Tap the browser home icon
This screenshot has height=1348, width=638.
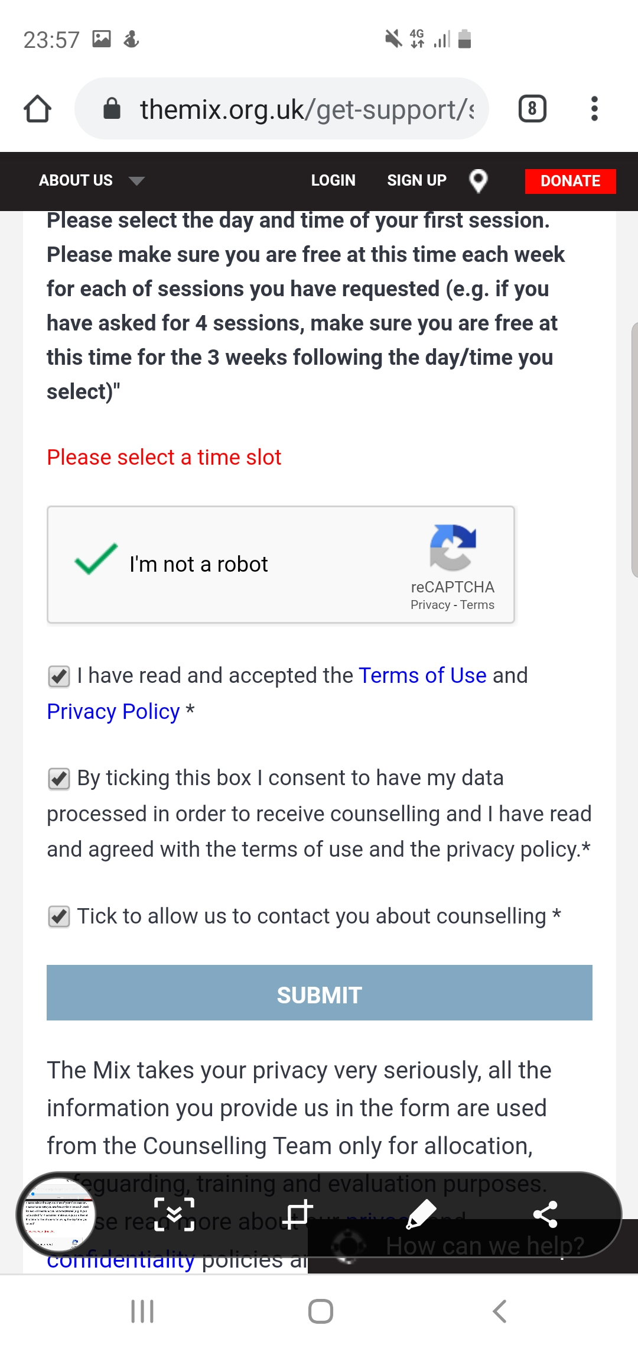click(37, 108)
